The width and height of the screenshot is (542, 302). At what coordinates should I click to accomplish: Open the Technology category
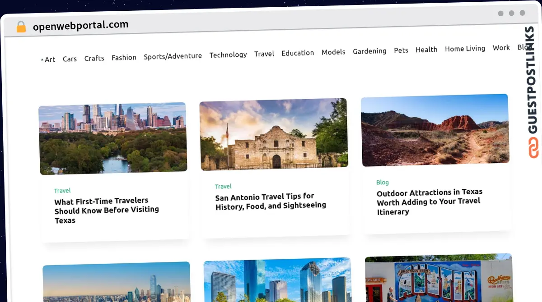point(228,55)
